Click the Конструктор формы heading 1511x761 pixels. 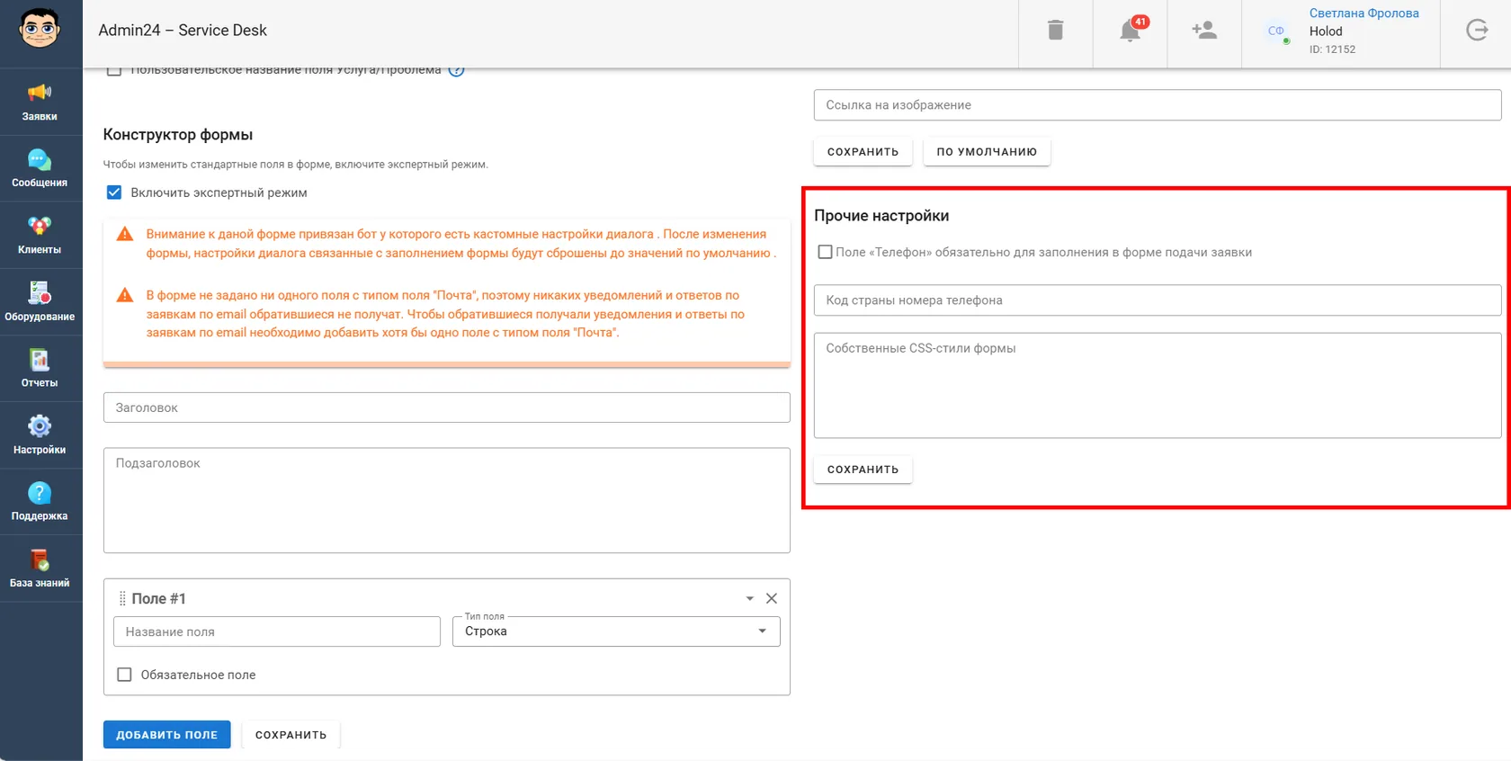178,135
